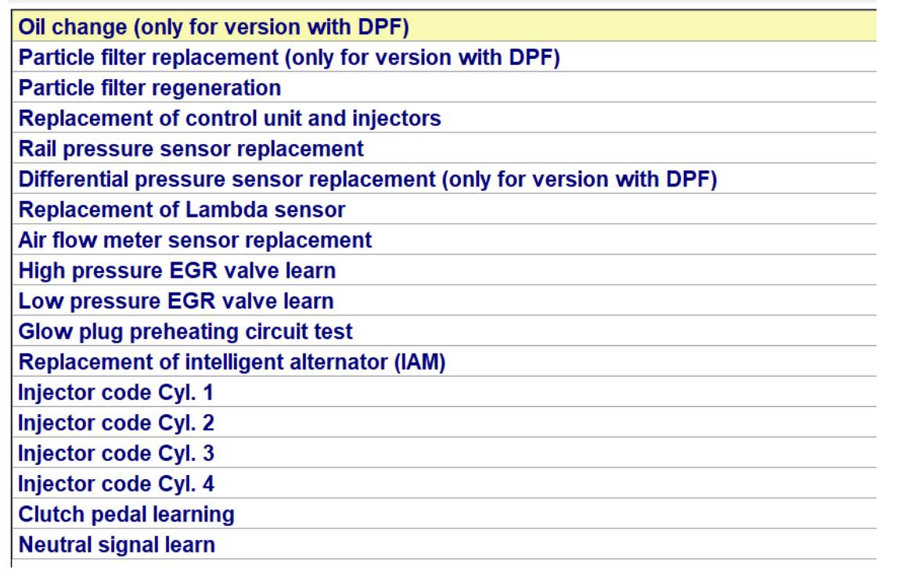Select Replacement of intelligent alternator (IAM)
Image resolution: width=900 pixels, height=580 pixels.
tap(444, 361)
